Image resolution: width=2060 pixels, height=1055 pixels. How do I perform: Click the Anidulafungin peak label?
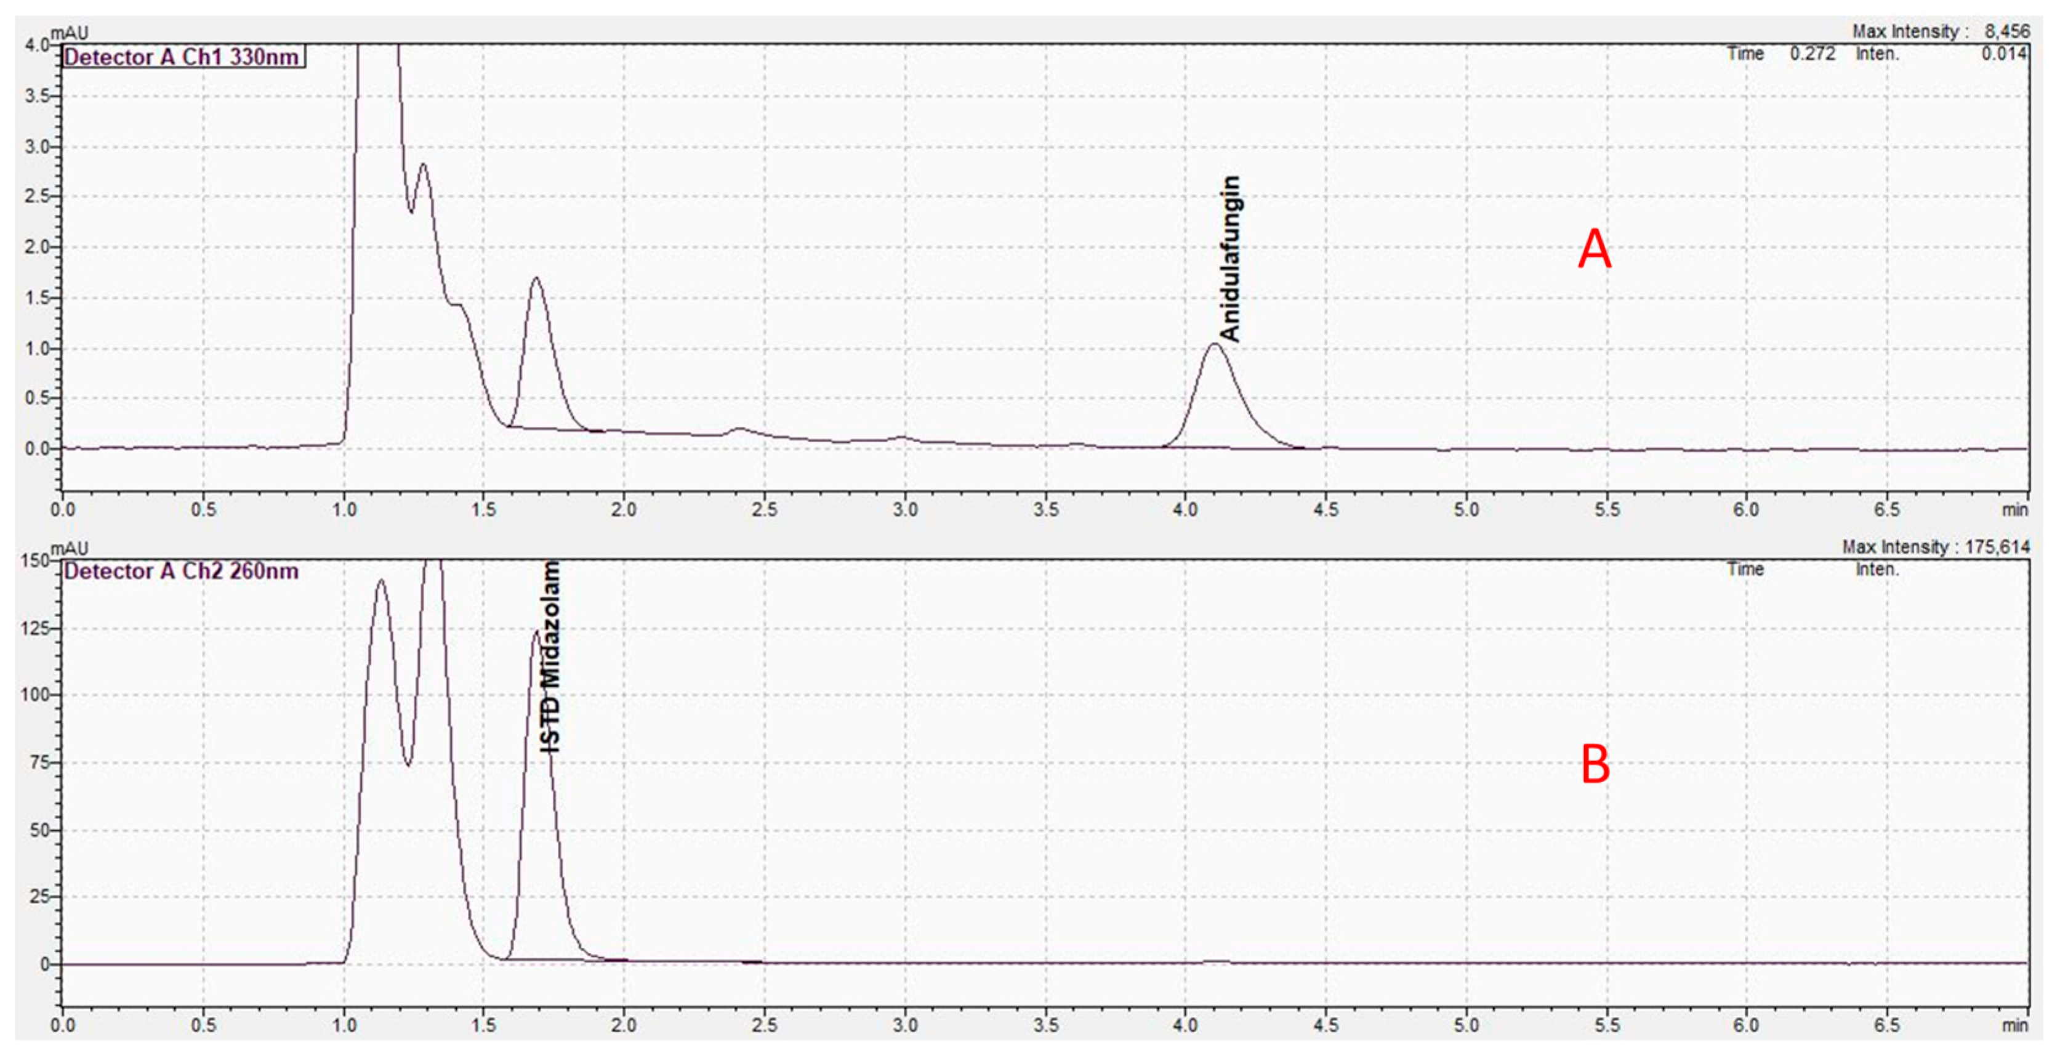pos(1230,259)
